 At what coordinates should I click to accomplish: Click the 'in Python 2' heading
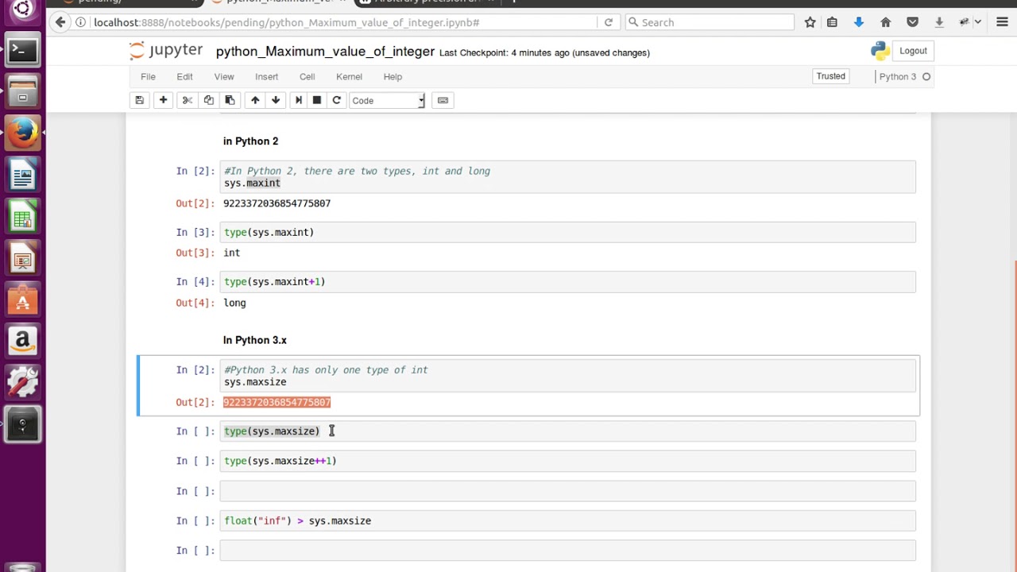[x=250, y=141]
